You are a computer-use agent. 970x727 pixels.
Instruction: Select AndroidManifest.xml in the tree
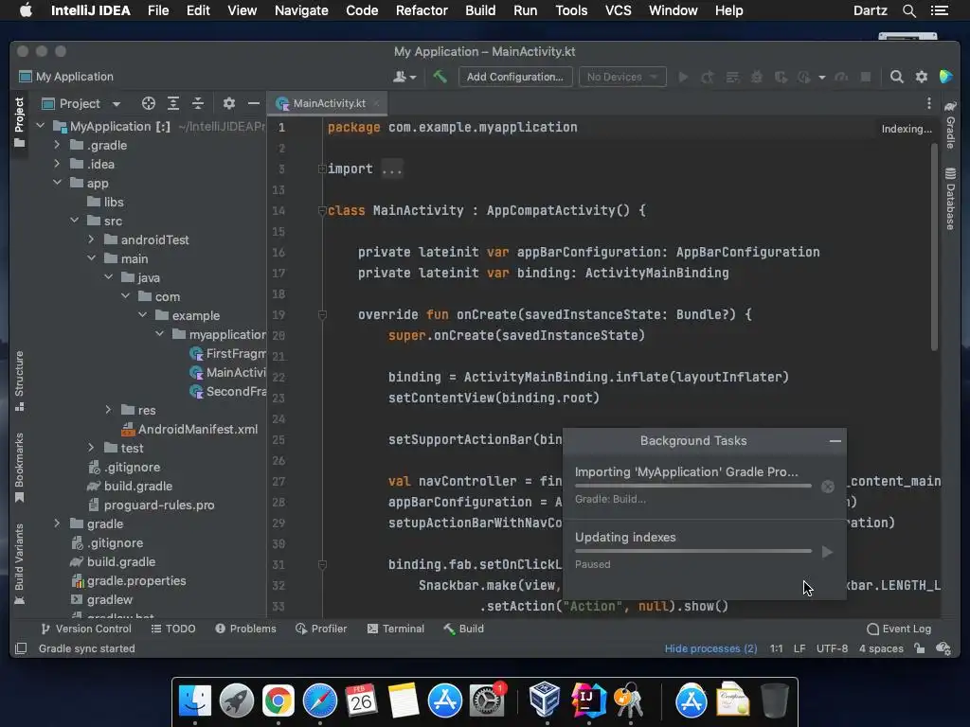189,429
